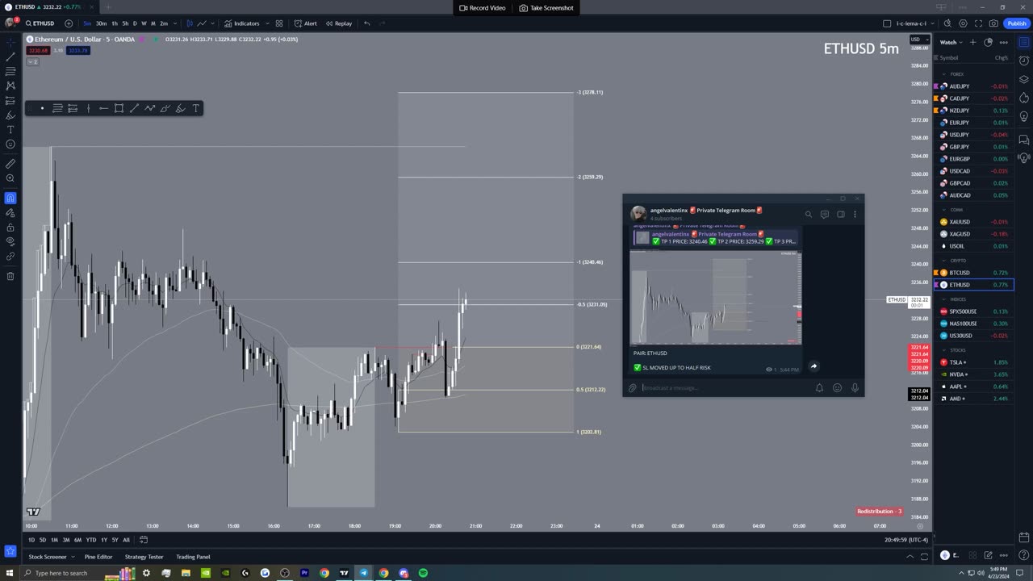Click Telegram broadcast message input field
This screenshot has width=1033, height=581.
click(x=726, y=388)
